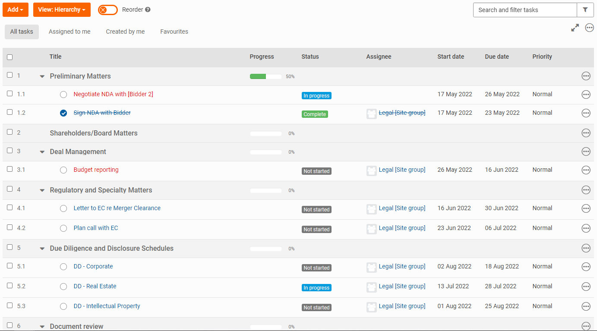Click the filter funnel icon
Image resolution: width=597 pixels, height=331 pixels.
coord(585,10)
